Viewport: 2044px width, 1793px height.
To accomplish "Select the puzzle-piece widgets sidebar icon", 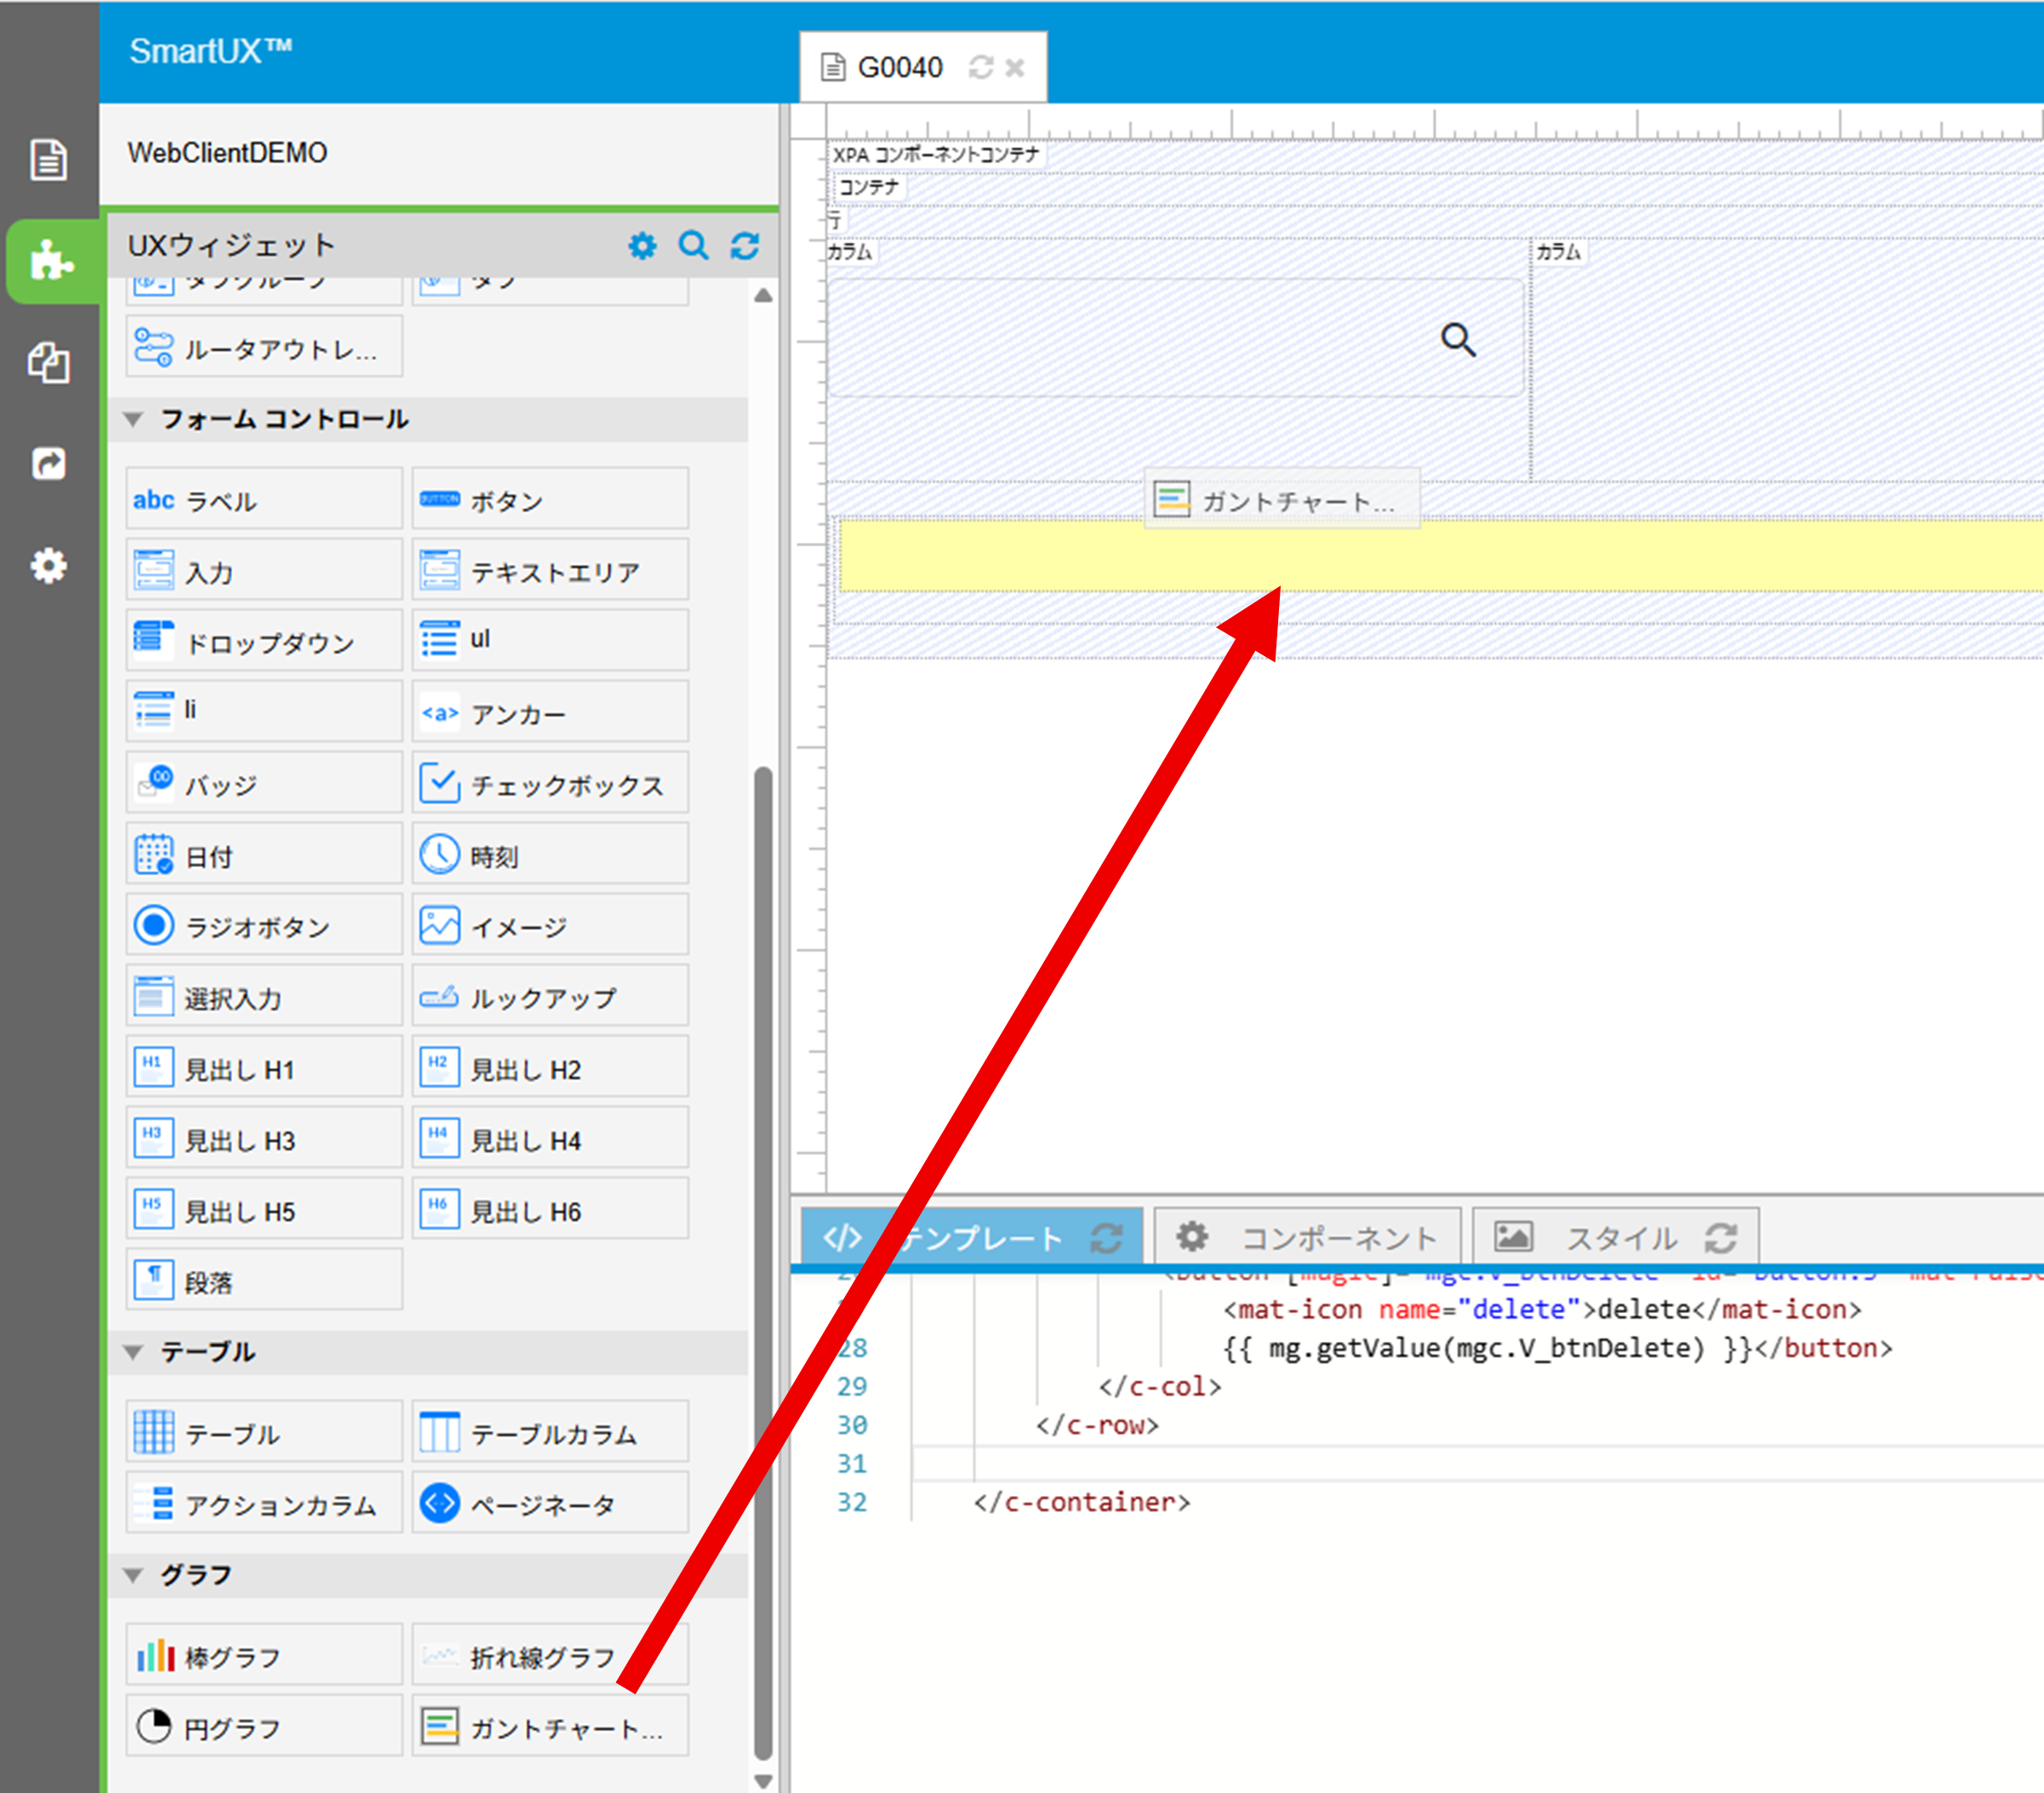I will (x=50, y=261).
